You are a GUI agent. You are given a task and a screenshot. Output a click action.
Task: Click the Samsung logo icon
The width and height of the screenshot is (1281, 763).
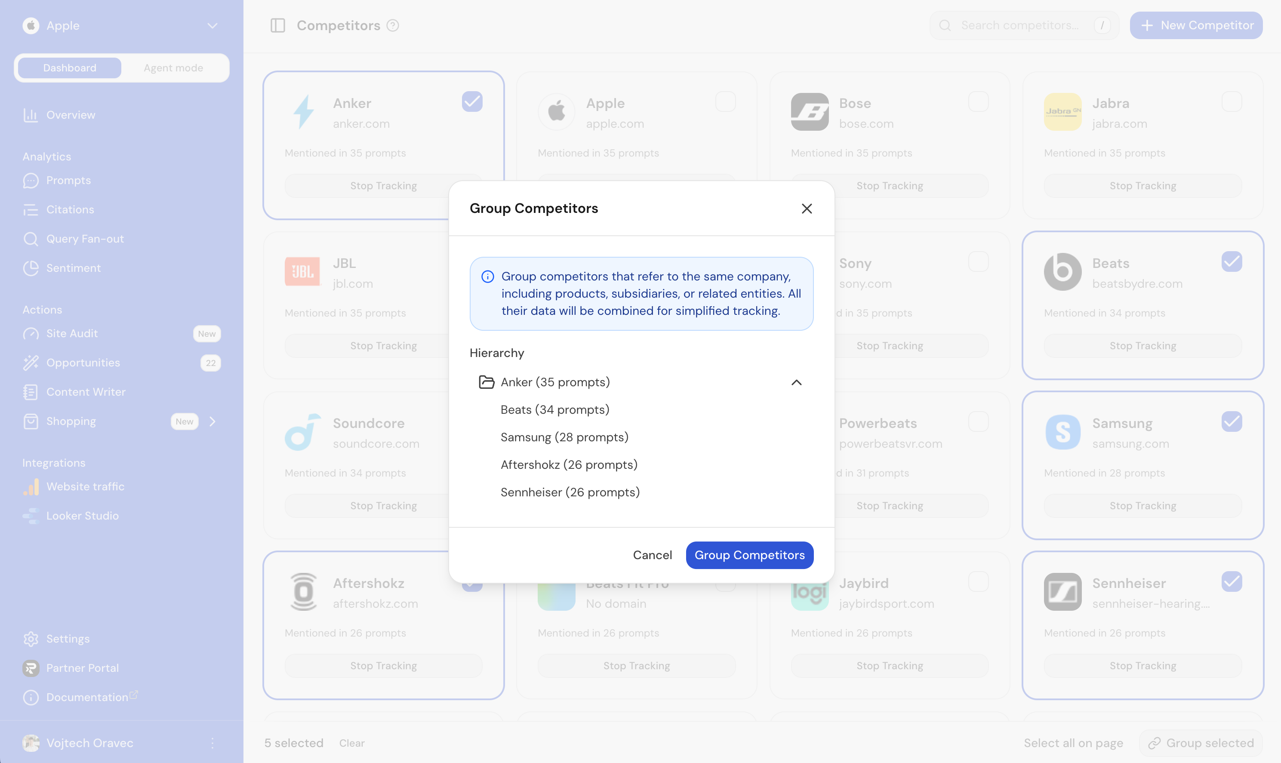pyautogui.click(x=1063, y=431)
